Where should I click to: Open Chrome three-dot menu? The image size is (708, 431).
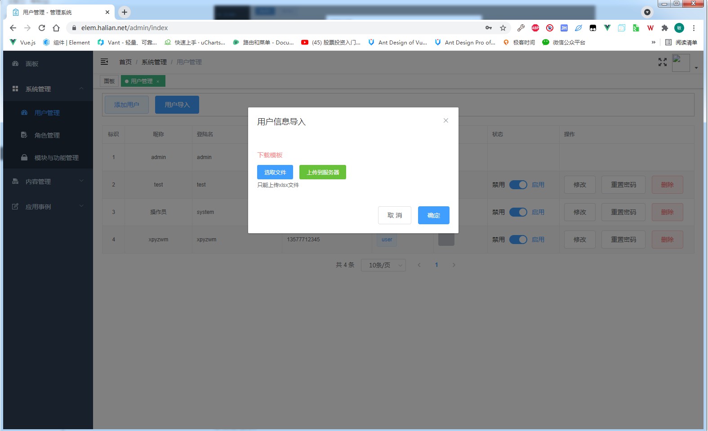[694, 28]
